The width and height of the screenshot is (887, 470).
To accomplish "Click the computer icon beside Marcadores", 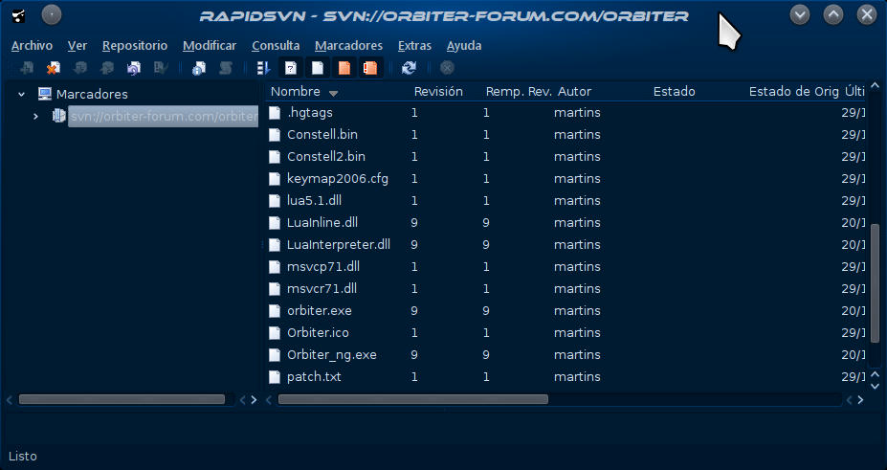I will coord(45,94).
